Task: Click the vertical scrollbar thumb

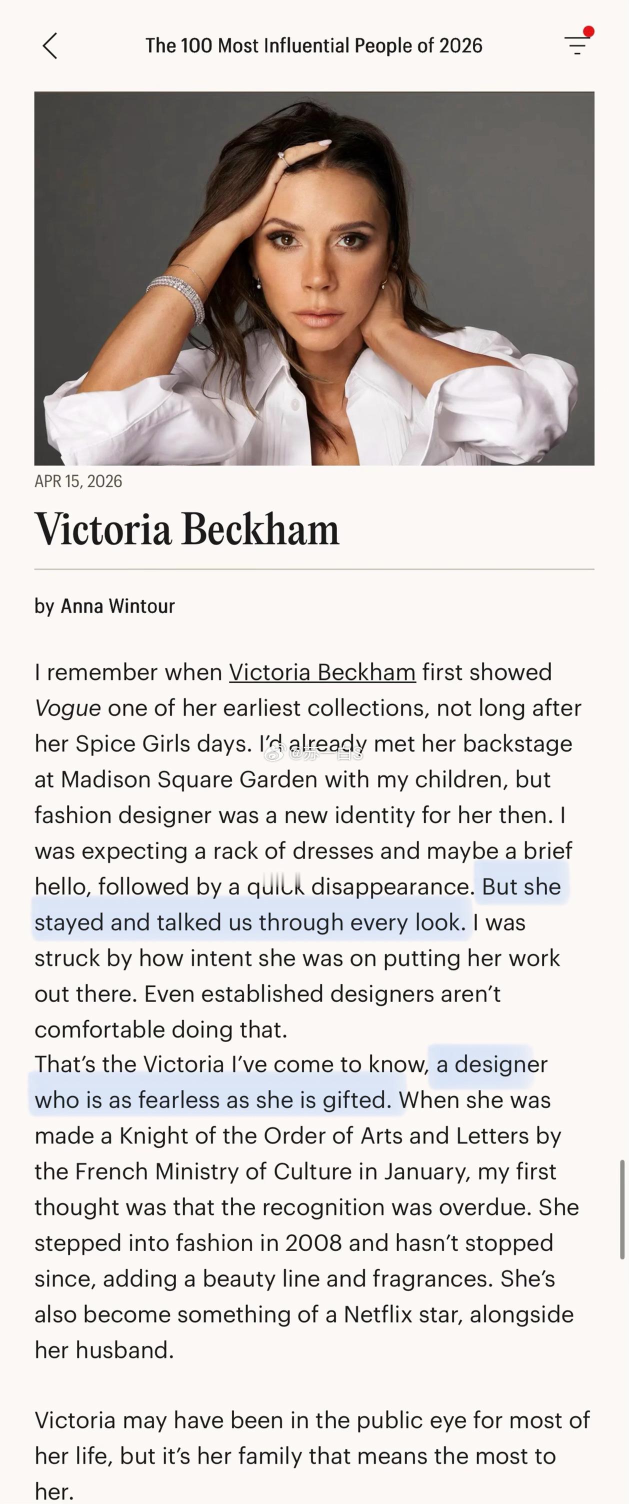Action: coord(622,1208)
